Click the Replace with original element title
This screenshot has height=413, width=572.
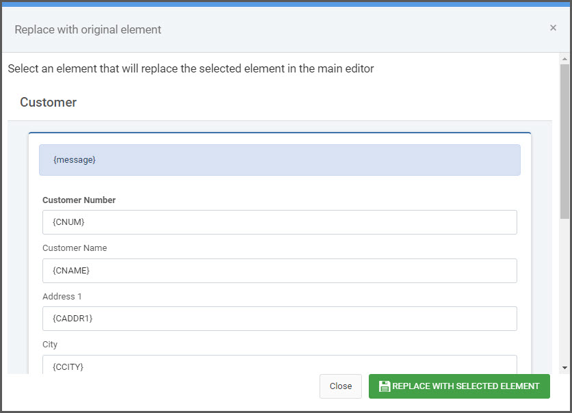[x=88, y=29]
